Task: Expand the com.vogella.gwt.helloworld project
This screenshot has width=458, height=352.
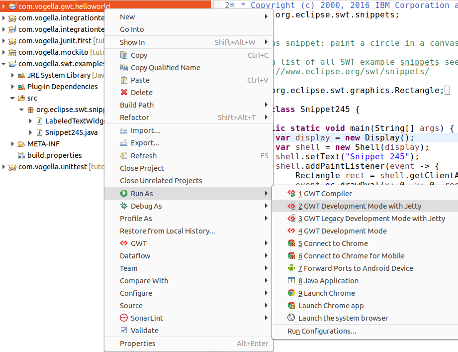Action: pos(3,6)
